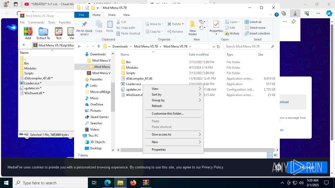Screen dimensions: 335x188
Task: Click WinRAR Extract To icon
Action: pyautogui.click(x=43, y=33)
